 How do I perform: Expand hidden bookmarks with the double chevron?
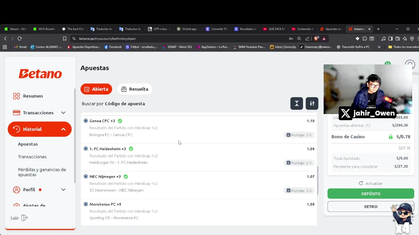coord(379,47)
